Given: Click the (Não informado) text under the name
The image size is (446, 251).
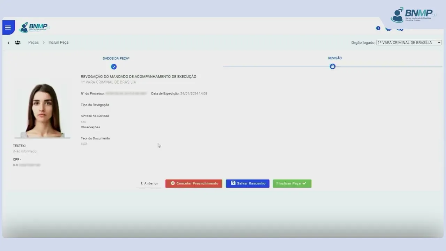Looking at the screenshot, I should (x=25, y=151).
